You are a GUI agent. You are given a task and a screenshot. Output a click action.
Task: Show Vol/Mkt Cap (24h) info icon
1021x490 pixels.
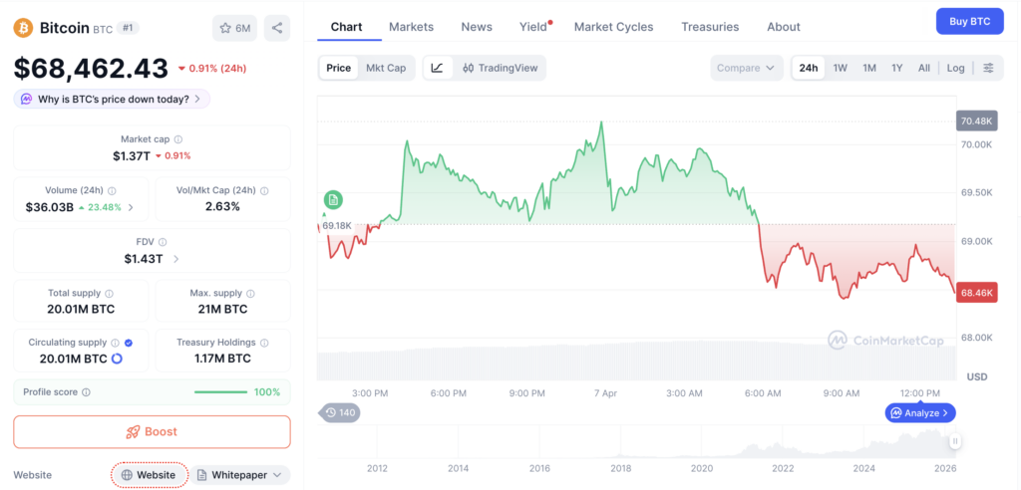264,190
